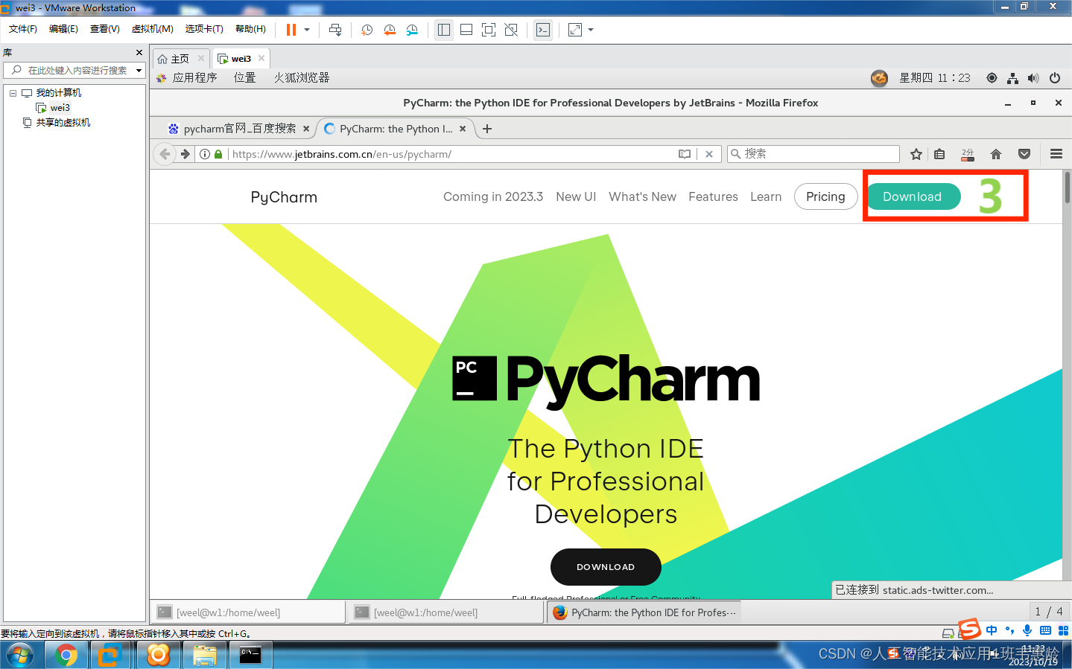The image size is (1072, 669).
Task: Collapse the 我的计算机 tree node
Action: tap(13, 93)
